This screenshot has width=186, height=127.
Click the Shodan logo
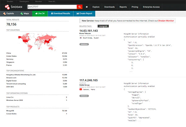click(x=14, y=7)
